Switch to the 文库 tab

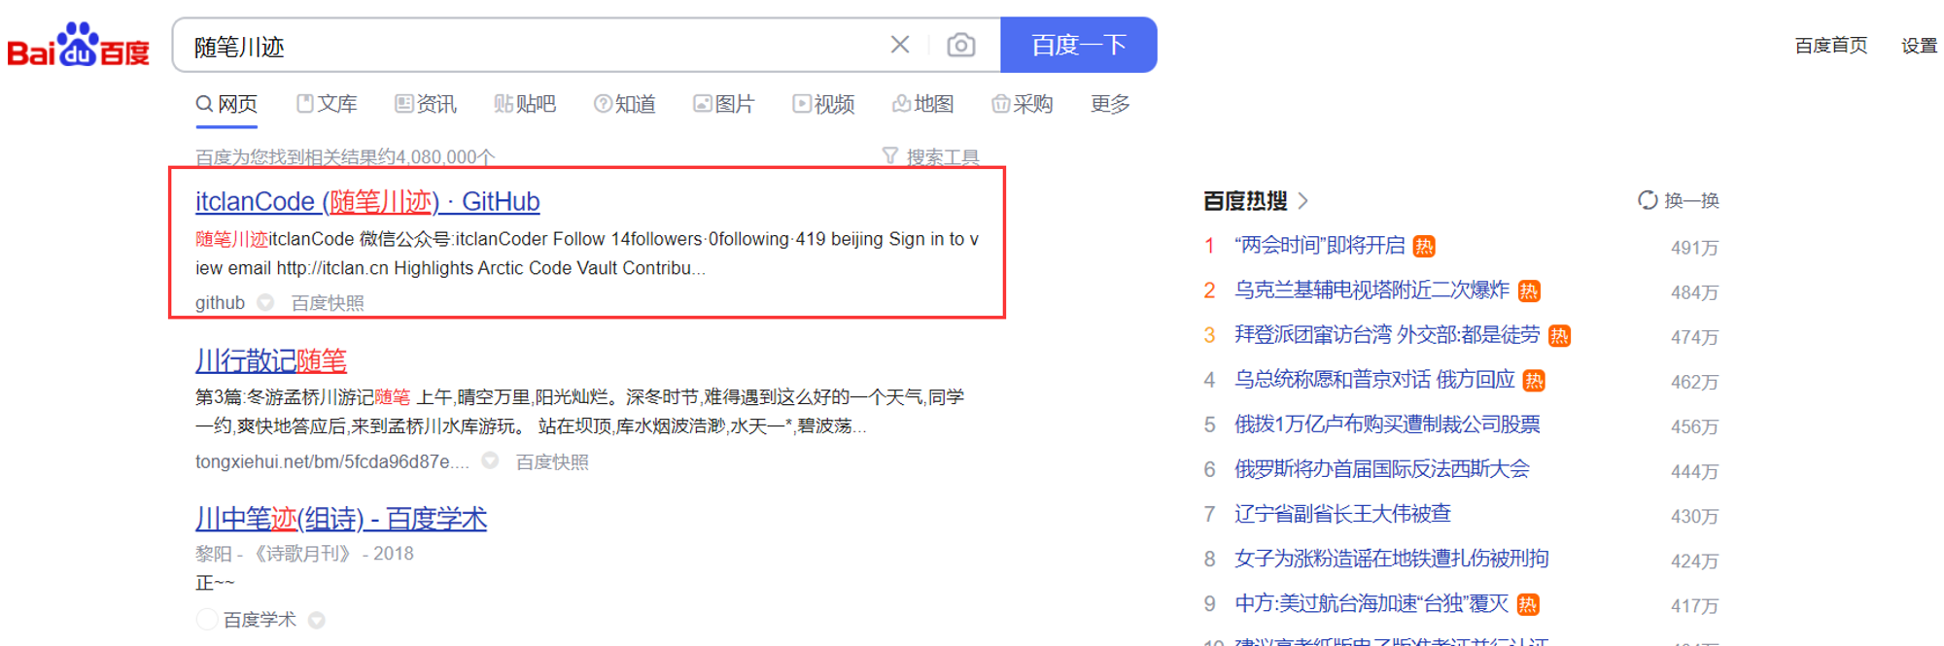(x=327, y=104)
